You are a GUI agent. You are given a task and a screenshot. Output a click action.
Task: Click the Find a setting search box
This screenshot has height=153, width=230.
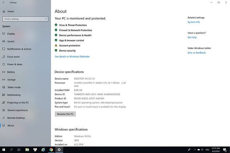(25, 19)
